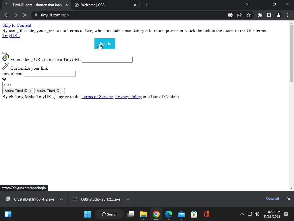Image resolution: width=294 pixels, height=221 pixels.
Task: Open the Chrome three-dot menu
Action: pos(288,15)
